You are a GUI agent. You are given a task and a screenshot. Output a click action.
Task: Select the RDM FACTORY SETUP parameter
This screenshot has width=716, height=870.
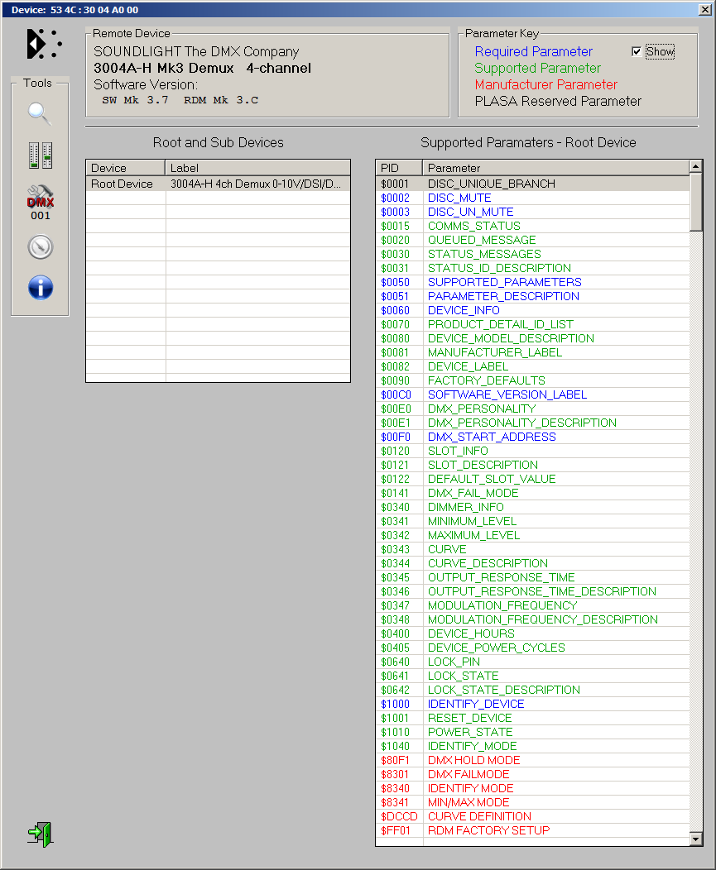coord(488,830)
